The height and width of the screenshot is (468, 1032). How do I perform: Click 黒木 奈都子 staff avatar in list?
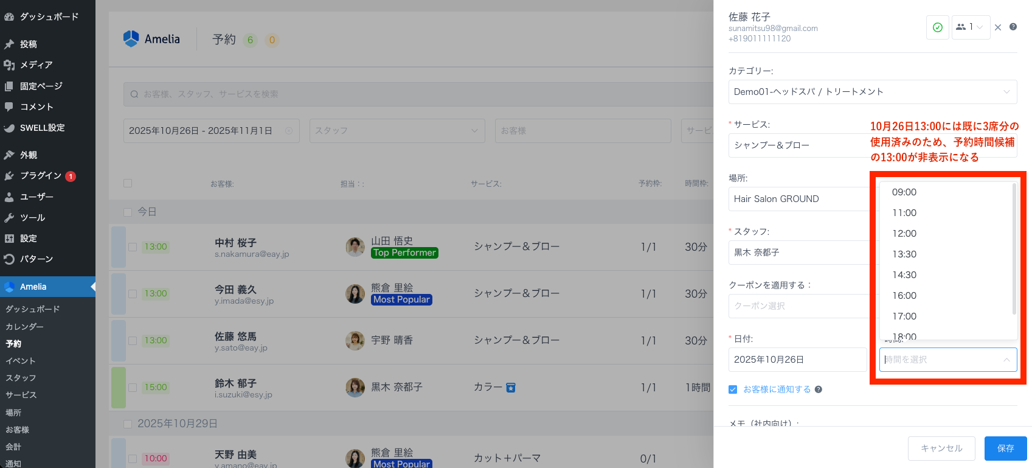[x=355, y=387]
